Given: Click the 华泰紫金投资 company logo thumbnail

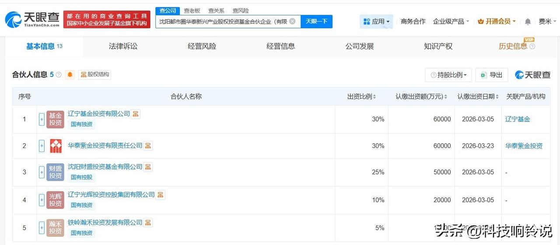Looking at the screenshot, I should point(55,146).
